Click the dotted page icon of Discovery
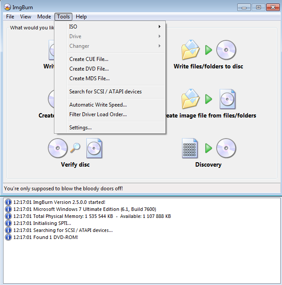Image resolution: width=282 pixels, height=285 pixels. (x=190, y=148)
